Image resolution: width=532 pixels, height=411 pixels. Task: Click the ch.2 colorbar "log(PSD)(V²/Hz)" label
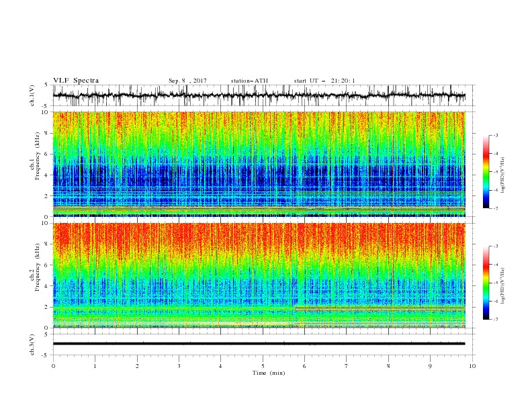point(503,286)
